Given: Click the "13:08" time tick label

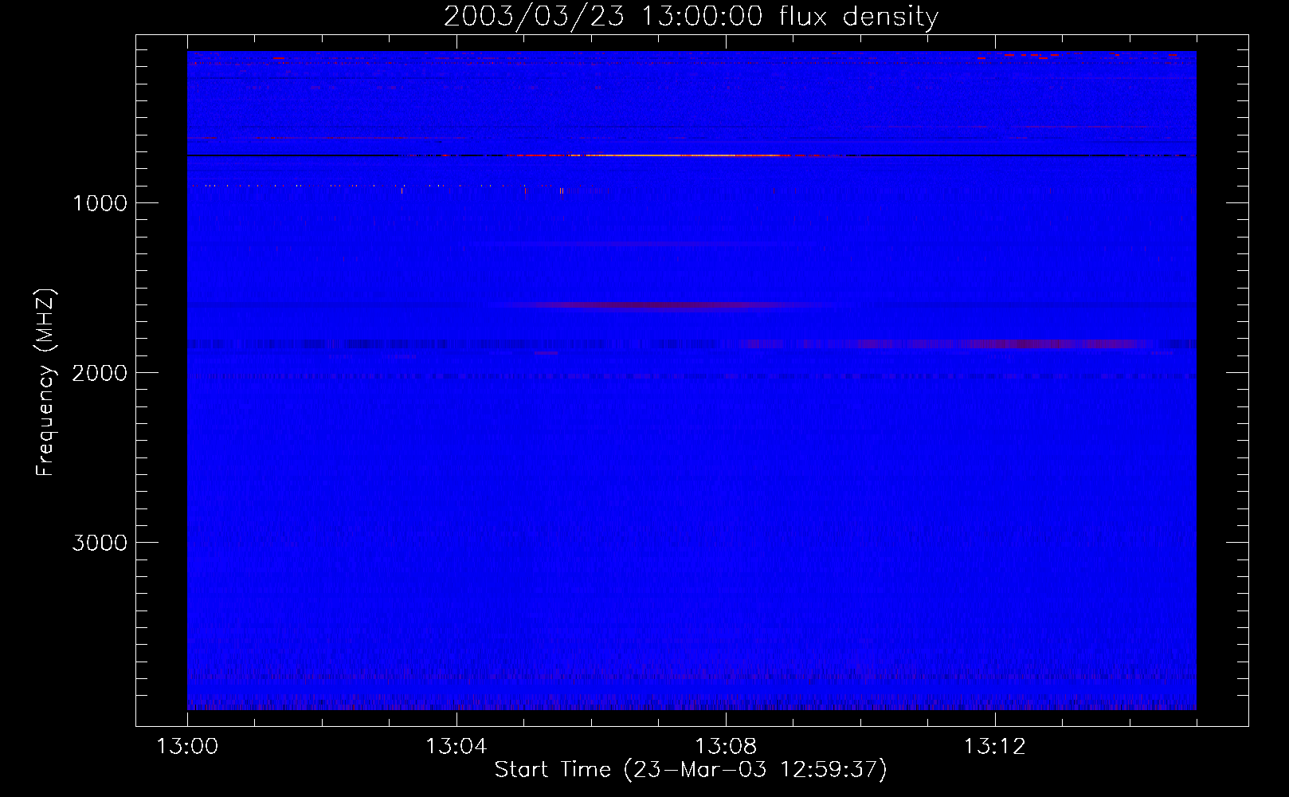Looking at the screenshot, I should click(x=726, y=747).
